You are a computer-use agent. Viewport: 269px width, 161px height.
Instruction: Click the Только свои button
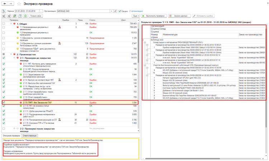pyautogui.click(x=36, y=16)
